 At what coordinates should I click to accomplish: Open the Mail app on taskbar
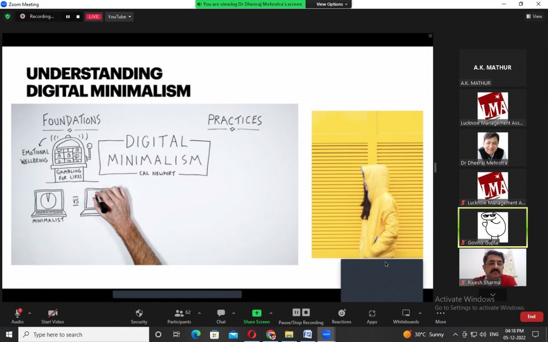(233, 334)
